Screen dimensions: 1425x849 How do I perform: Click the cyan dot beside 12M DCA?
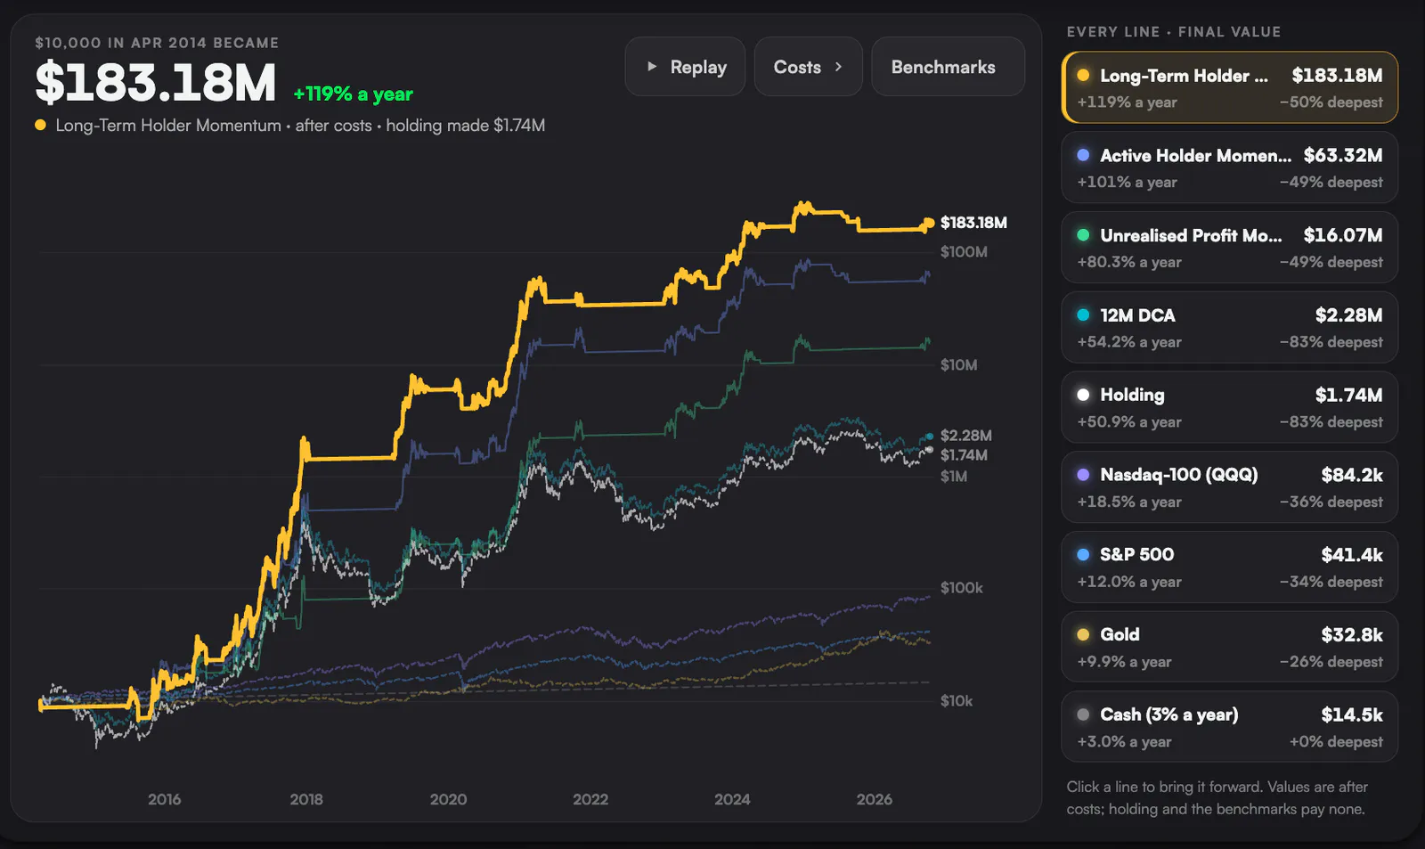pos(1083,314)
